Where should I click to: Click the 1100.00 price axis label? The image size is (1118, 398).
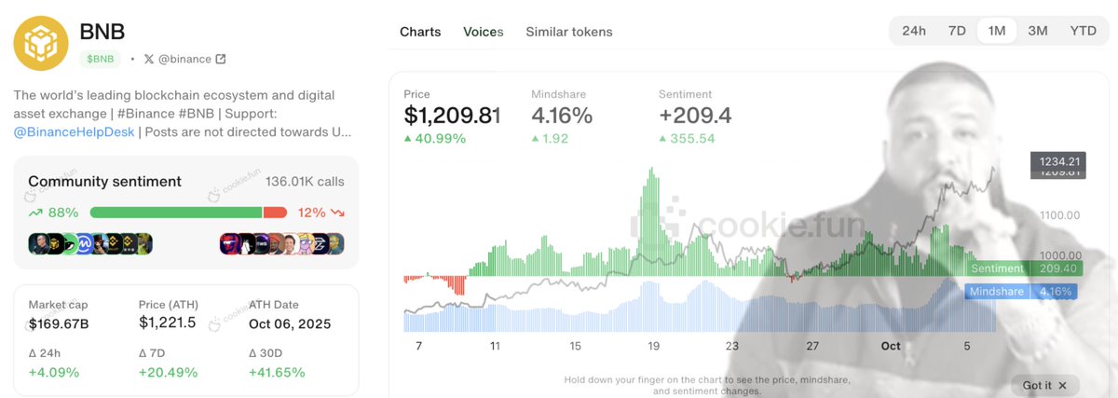click(1061, 214)
